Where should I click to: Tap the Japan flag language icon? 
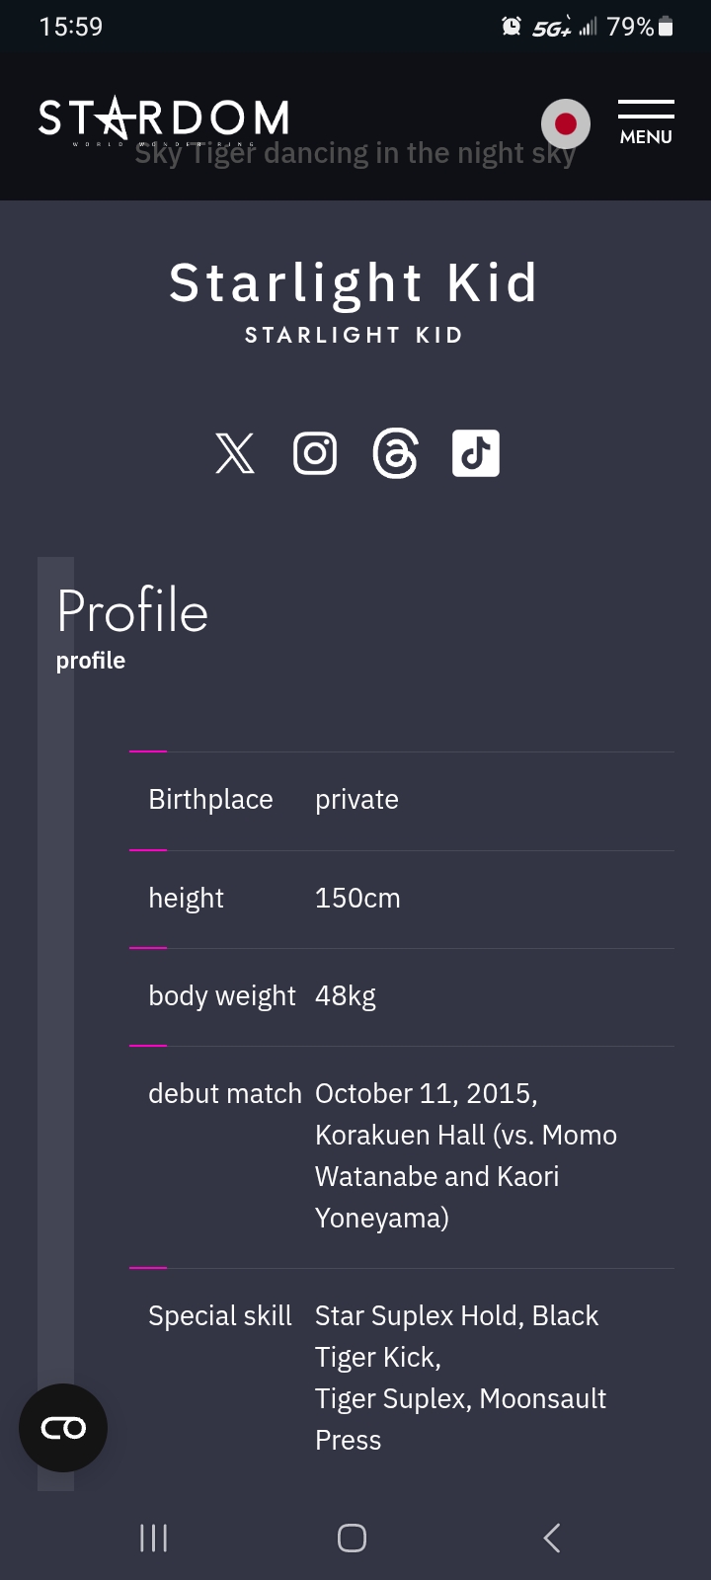(x=566, y=123)
